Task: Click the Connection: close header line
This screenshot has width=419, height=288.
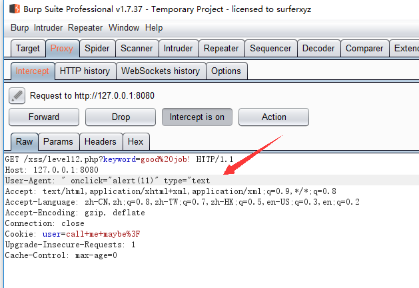Action: tap(45, 223)
